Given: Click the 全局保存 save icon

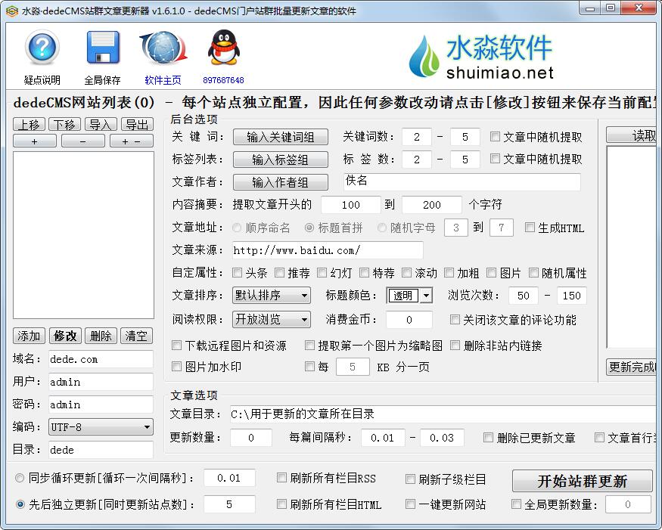Looking at the screenshot, I should tap(102, 50).
